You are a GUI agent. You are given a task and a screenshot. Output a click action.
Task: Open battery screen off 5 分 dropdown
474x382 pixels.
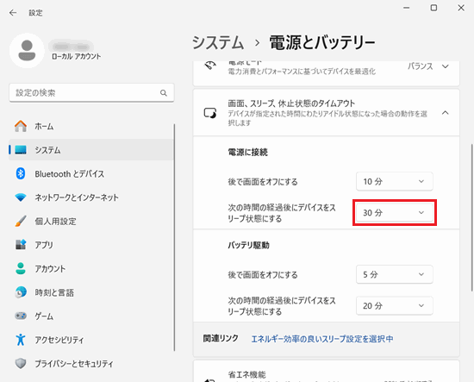point(394,274)
